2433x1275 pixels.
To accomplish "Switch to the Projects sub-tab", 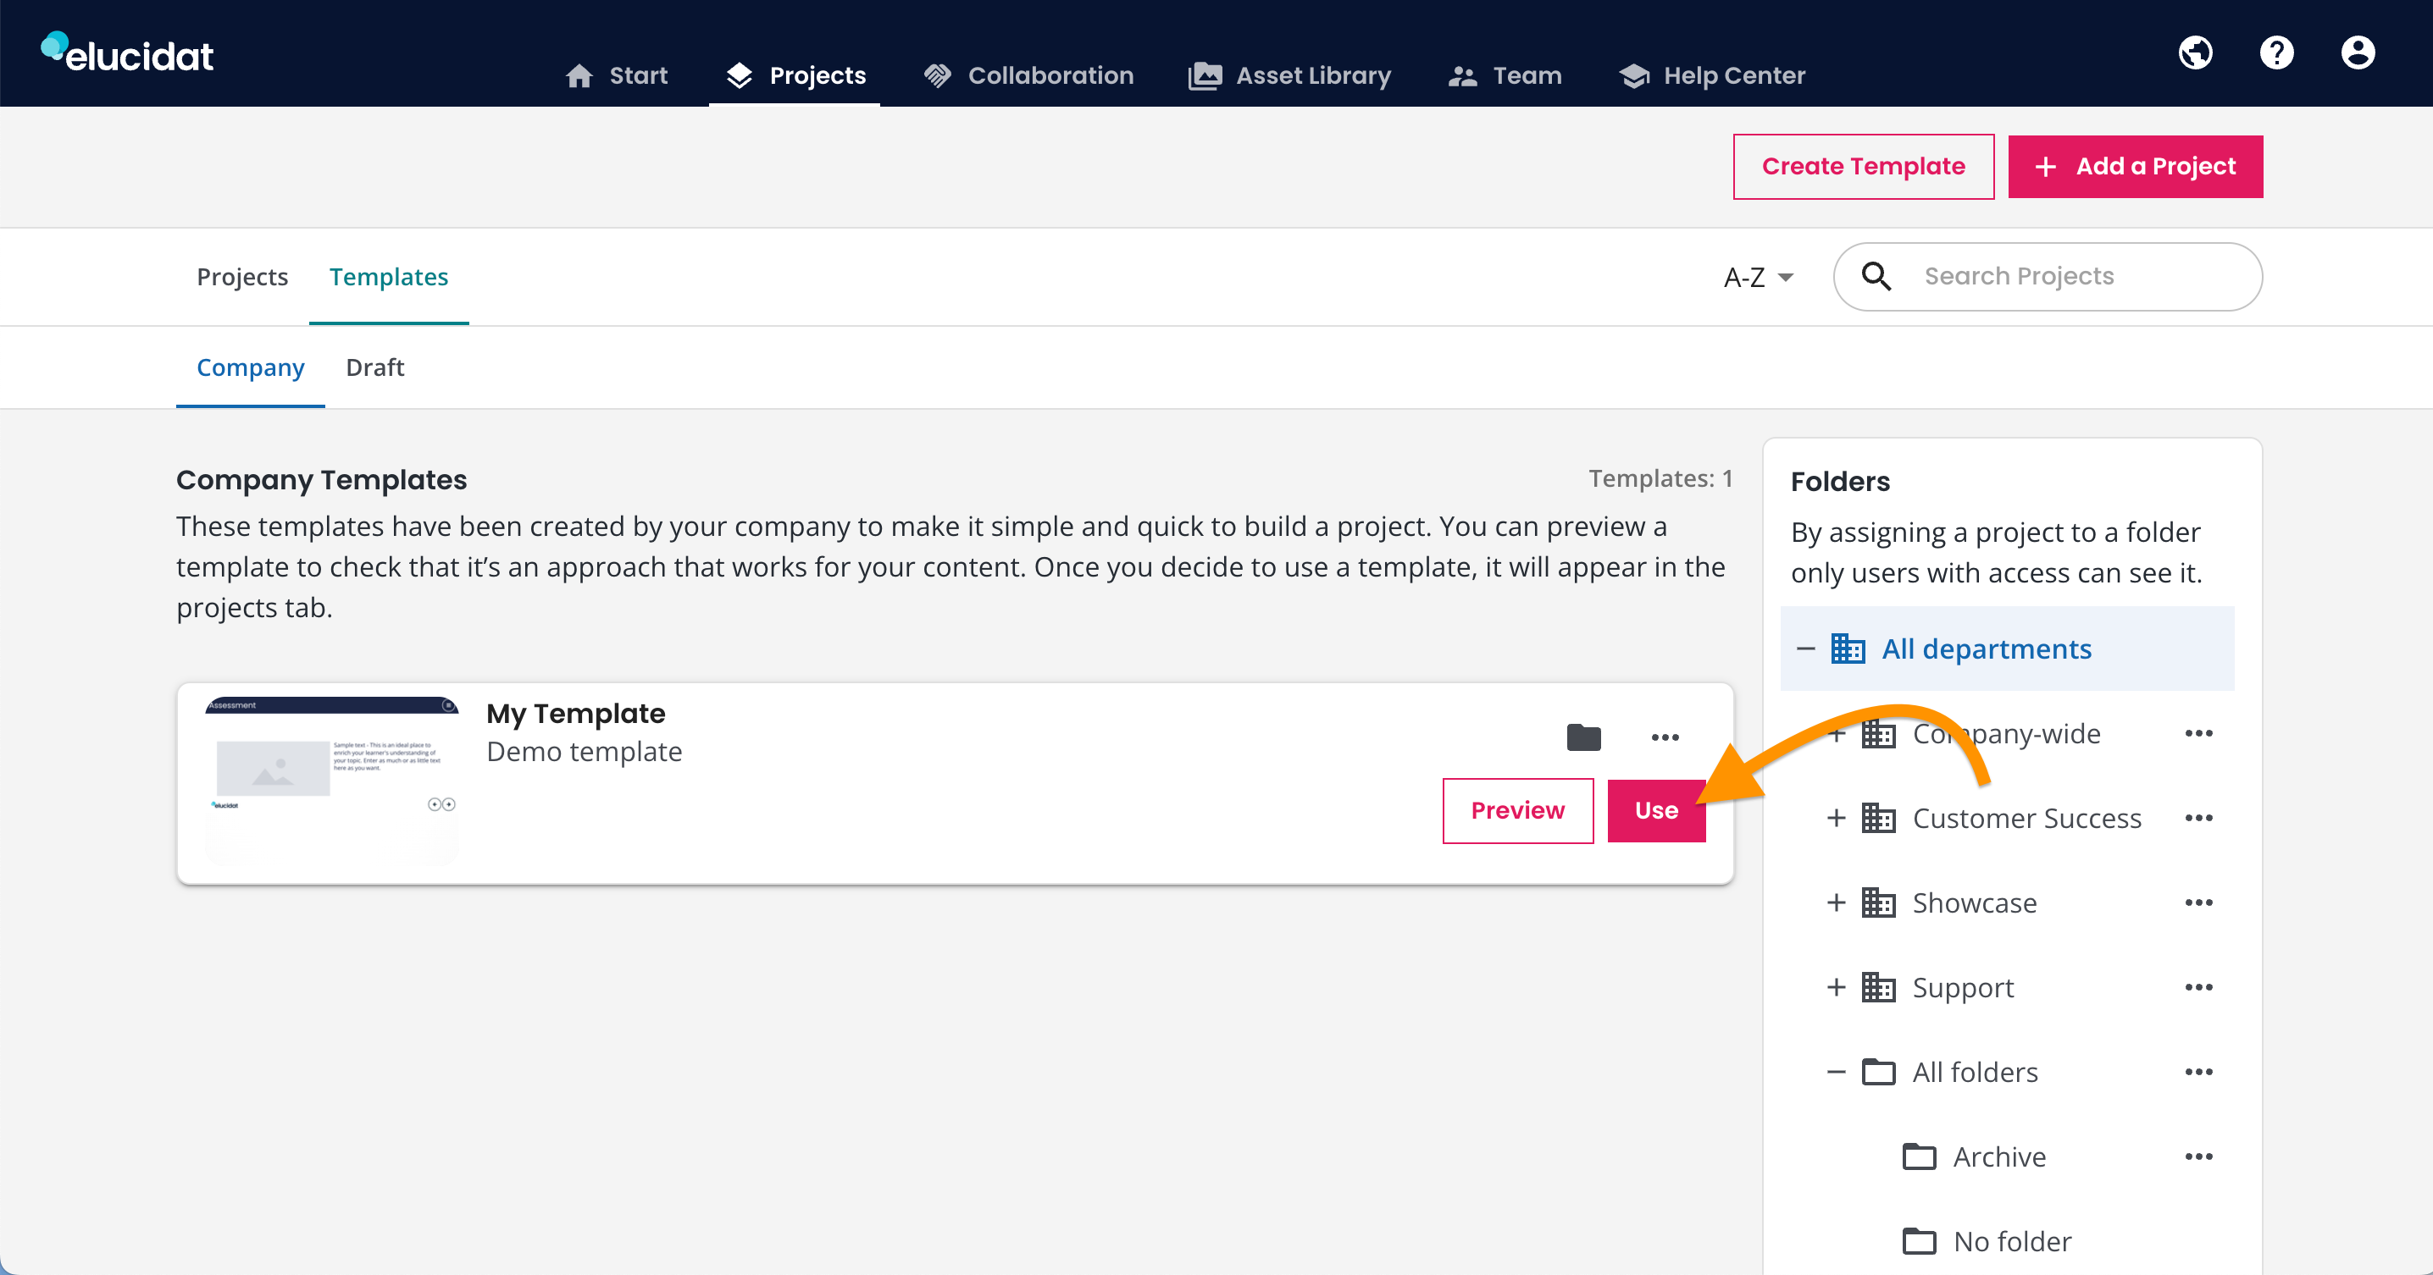I will pyautogui.click(x=241, y=277).
